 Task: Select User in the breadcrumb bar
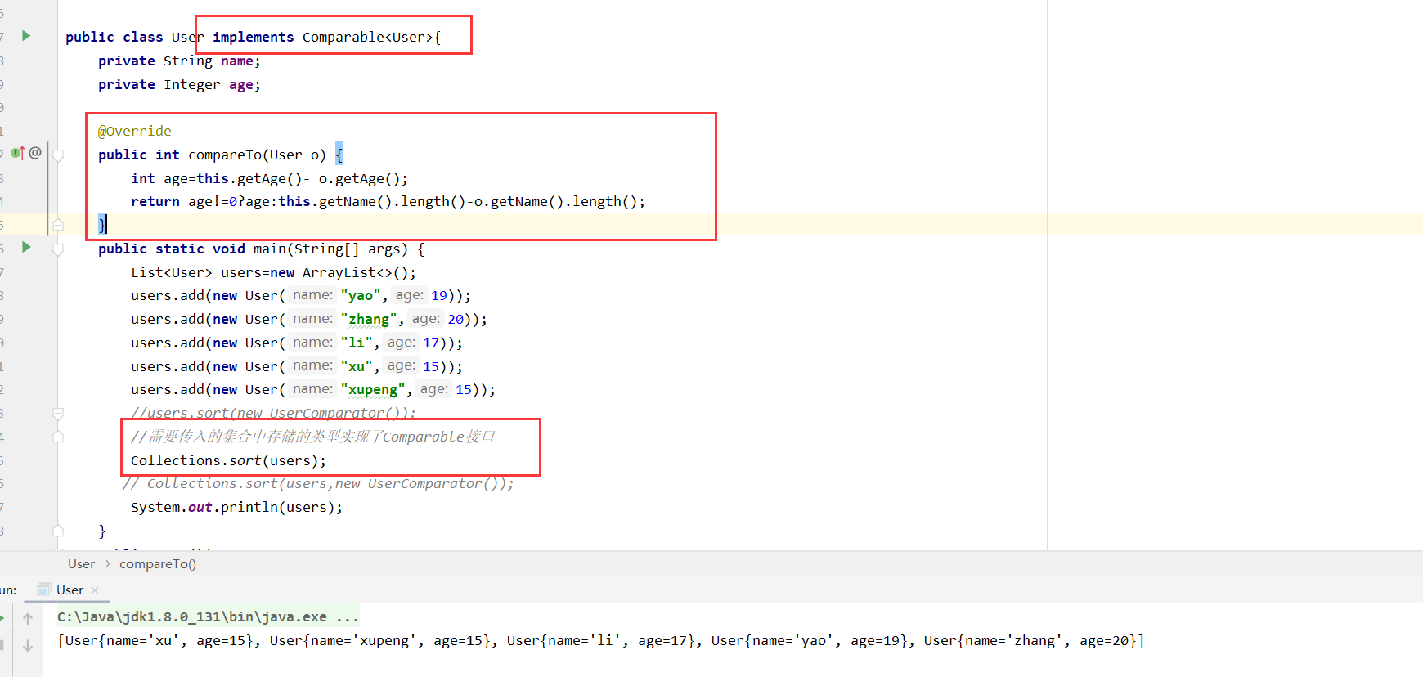coord(81,563)
